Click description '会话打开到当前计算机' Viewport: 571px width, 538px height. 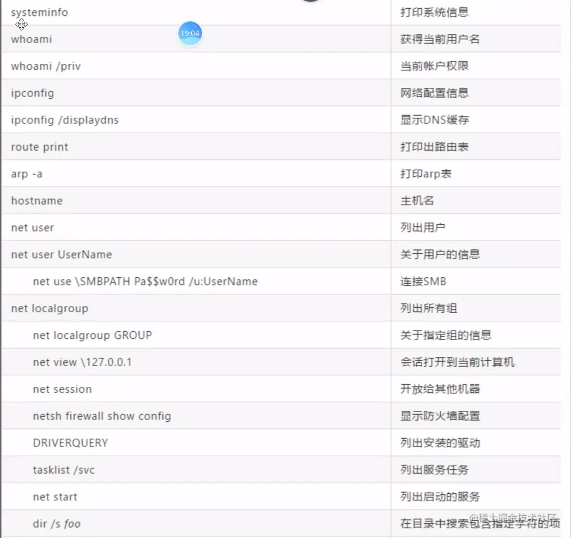tap(457, 362)
